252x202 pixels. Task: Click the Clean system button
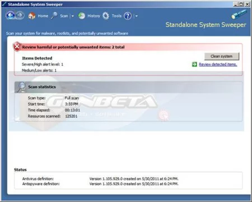(222, 56)
